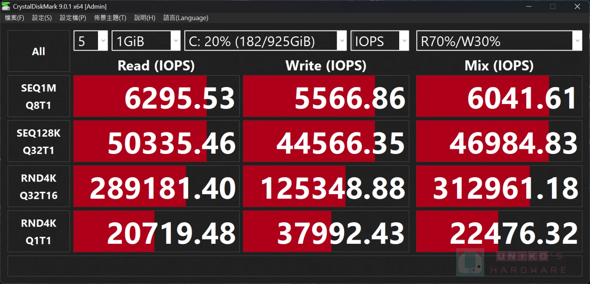Start the RND4K Q1T1 benchmark
Screen dimensions: 590x284
tap(39, 232)
